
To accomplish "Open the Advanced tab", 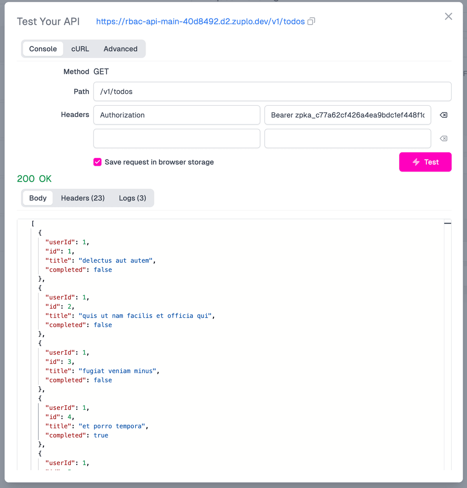I will pyautogui.click(x=120, y=49).
